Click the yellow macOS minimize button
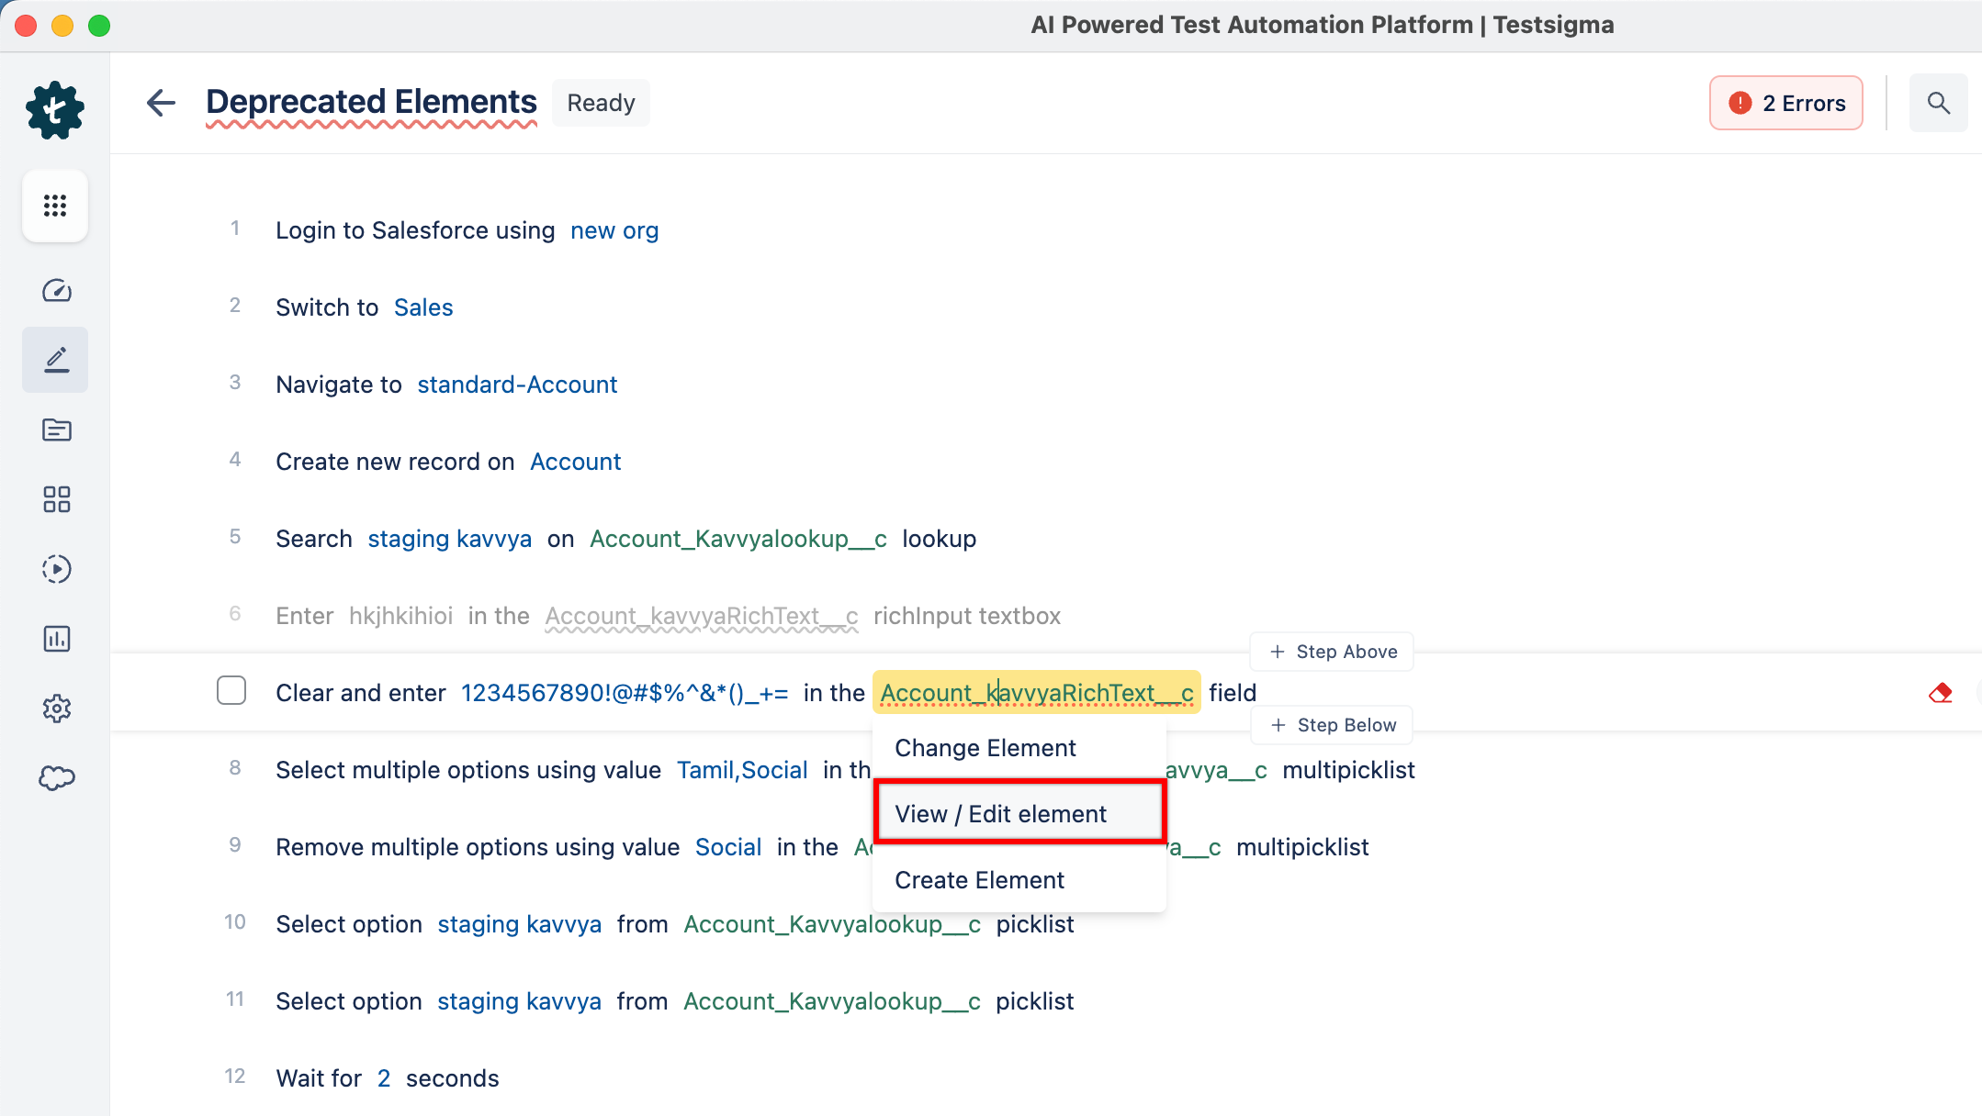 [62, 26]
